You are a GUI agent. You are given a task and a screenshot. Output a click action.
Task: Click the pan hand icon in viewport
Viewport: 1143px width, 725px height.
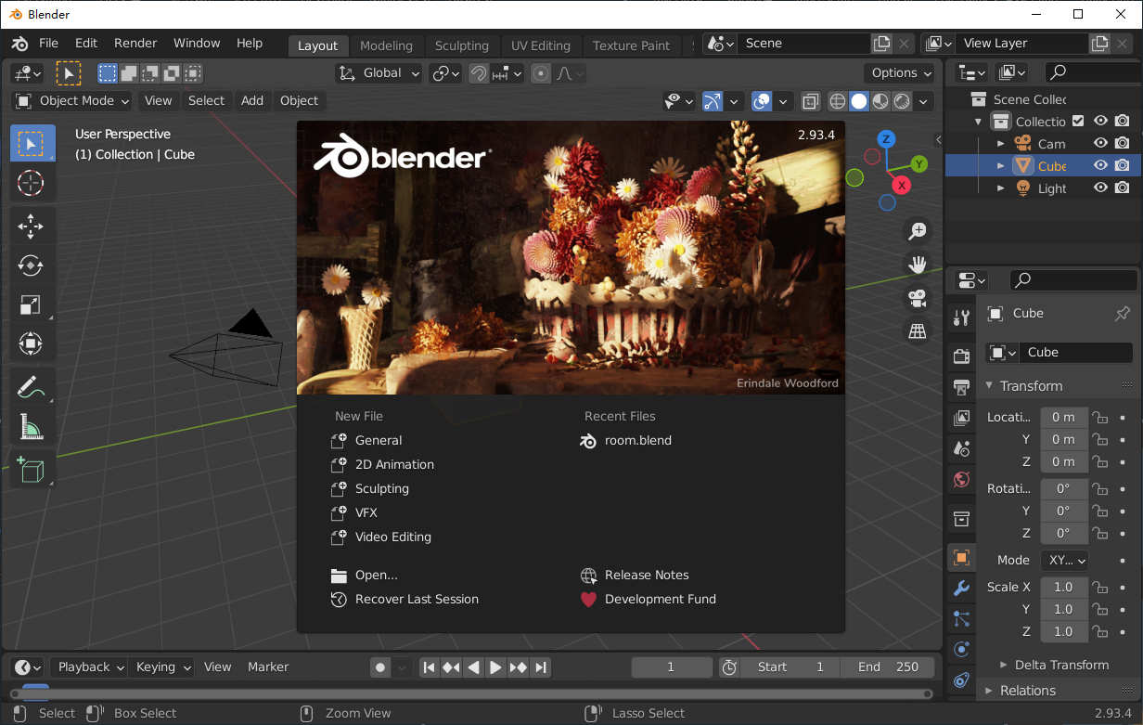coord(918,265)
